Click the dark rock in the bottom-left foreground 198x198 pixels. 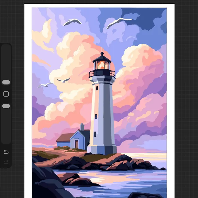click(x=43, y=183)
